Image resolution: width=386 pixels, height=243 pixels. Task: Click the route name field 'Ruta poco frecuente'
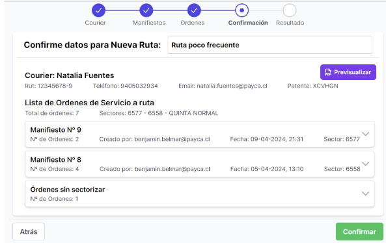pyautogui.click(x=269, y=45)
